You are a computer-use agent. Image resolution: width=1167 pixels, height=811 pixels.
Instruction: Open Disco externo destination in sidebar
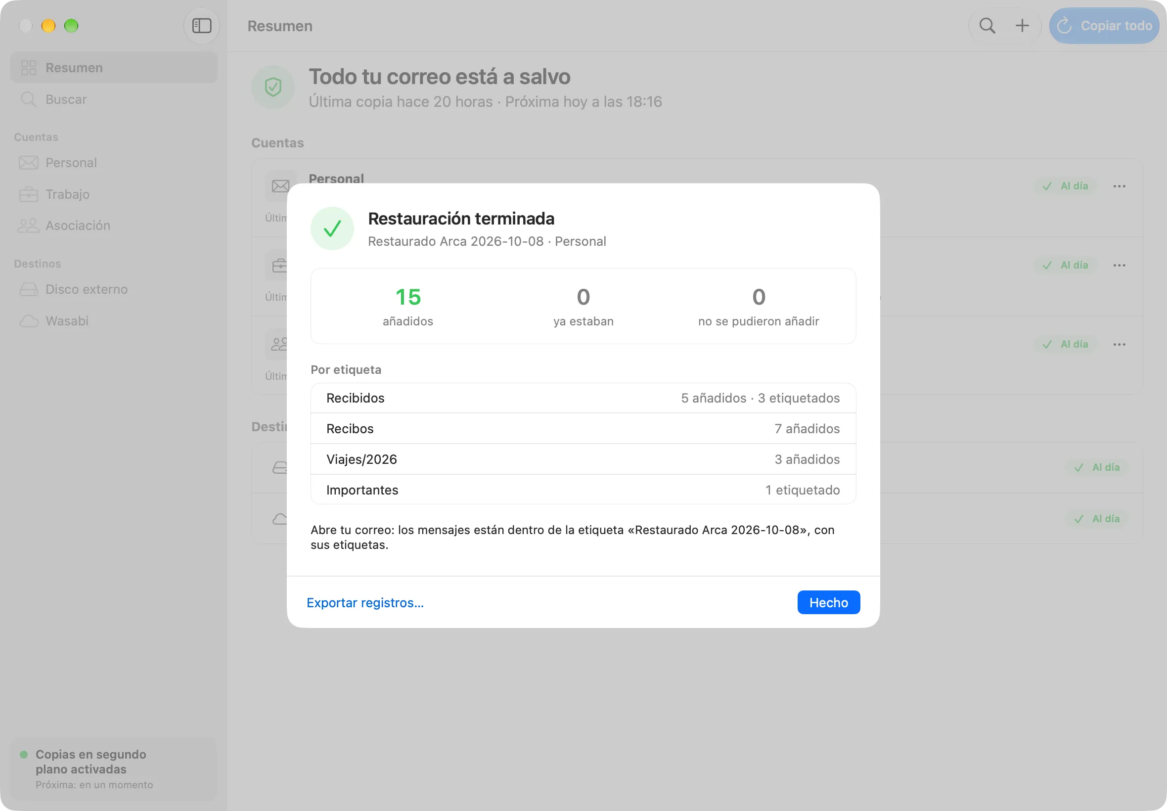point(114,289)
